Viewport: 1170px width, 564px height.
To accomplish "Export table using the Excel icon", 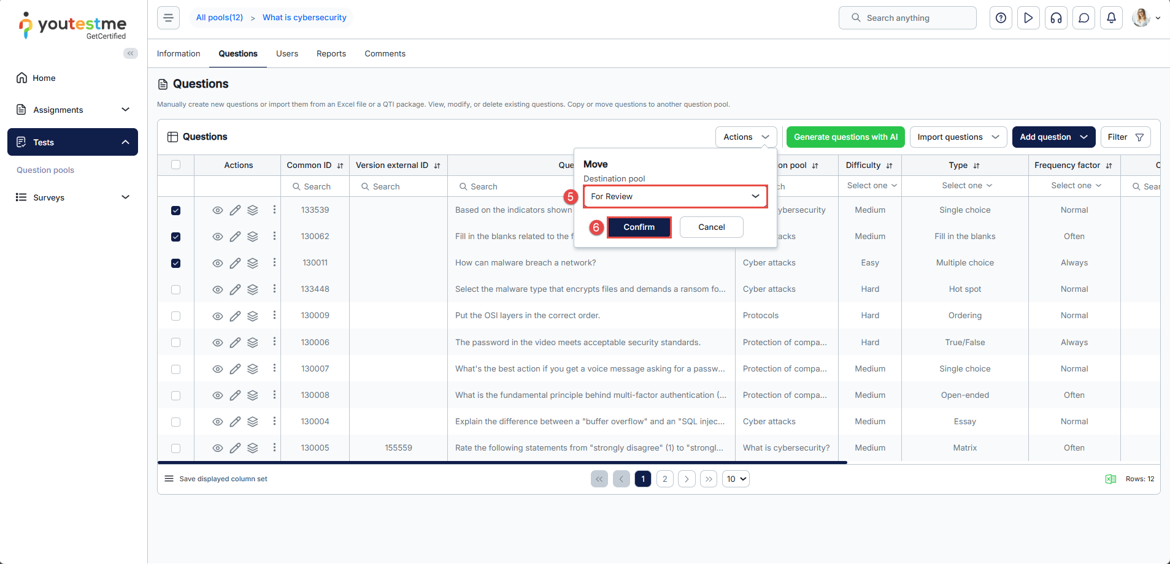I will tap(1110, 479).
